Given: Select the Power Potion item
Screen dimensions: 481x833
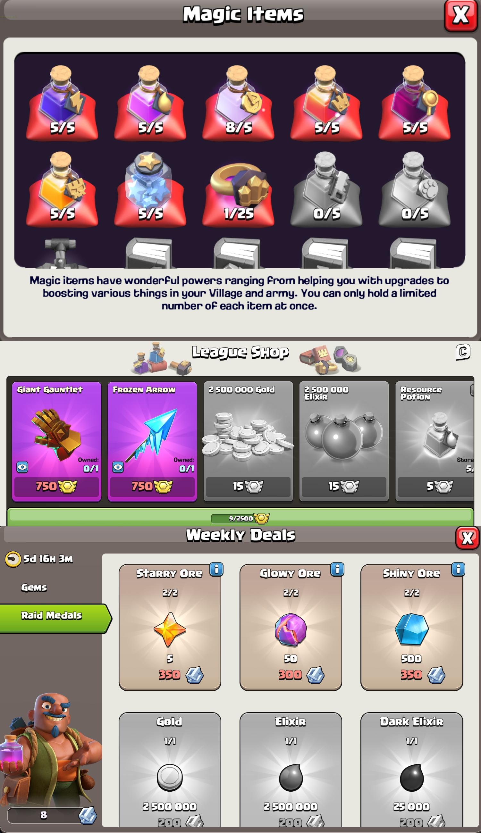Looking at the screenshot, I should [x=62, y=103].
